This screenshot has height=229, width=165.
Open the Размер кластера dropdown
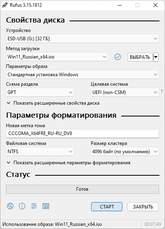(x=125, y=152)
